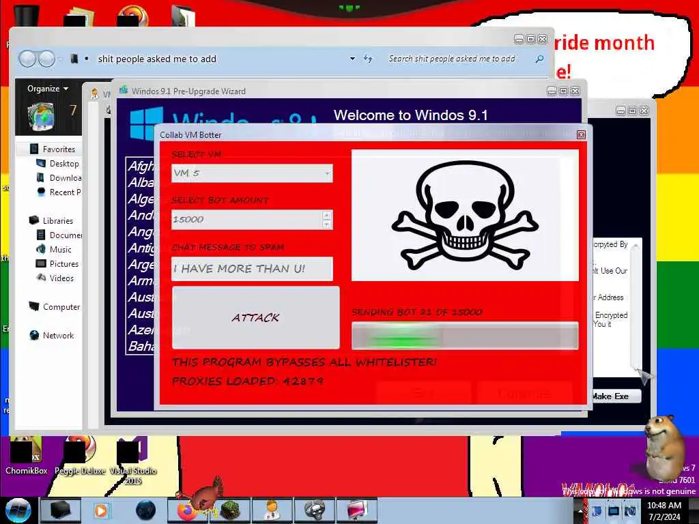Click the Windows logo in Windos 9.1 wizard
Viewport: 699px width, 524px height.
tap(147, 123)
